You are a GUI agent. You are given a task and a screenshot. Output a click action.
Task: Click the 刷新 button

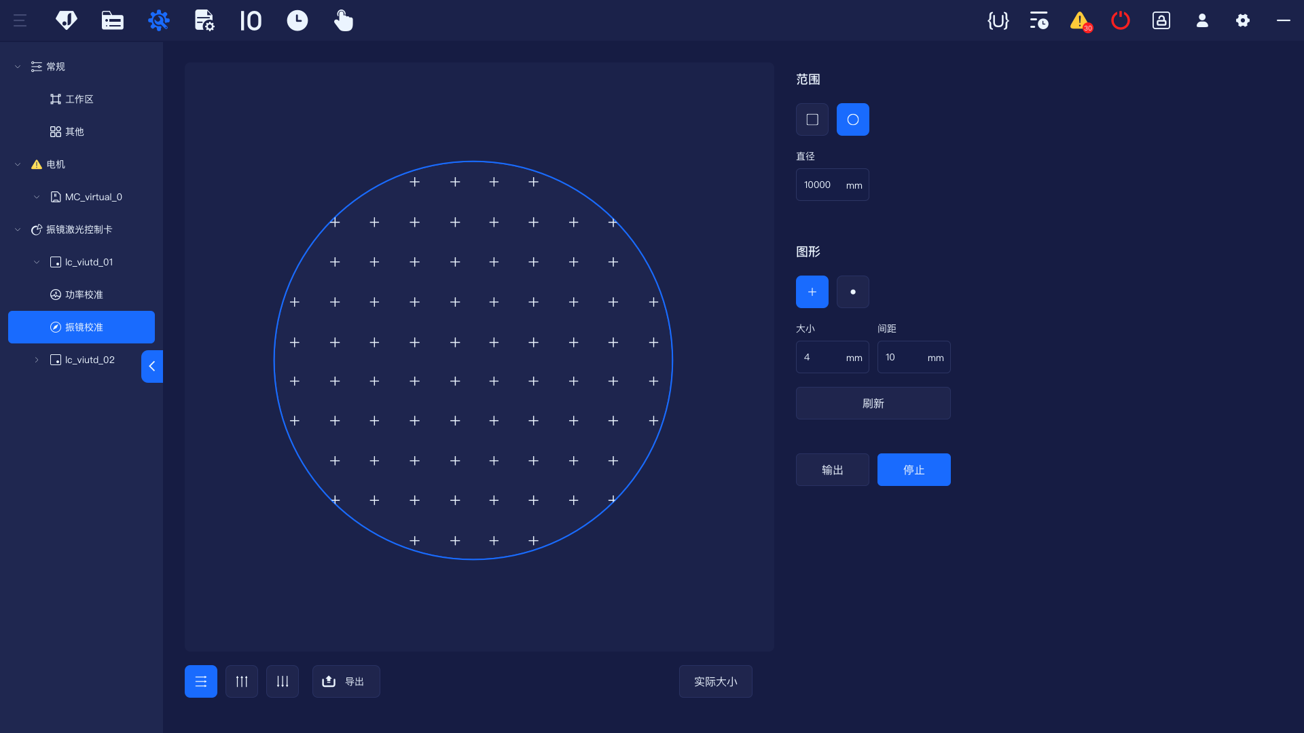coord(873,403)
